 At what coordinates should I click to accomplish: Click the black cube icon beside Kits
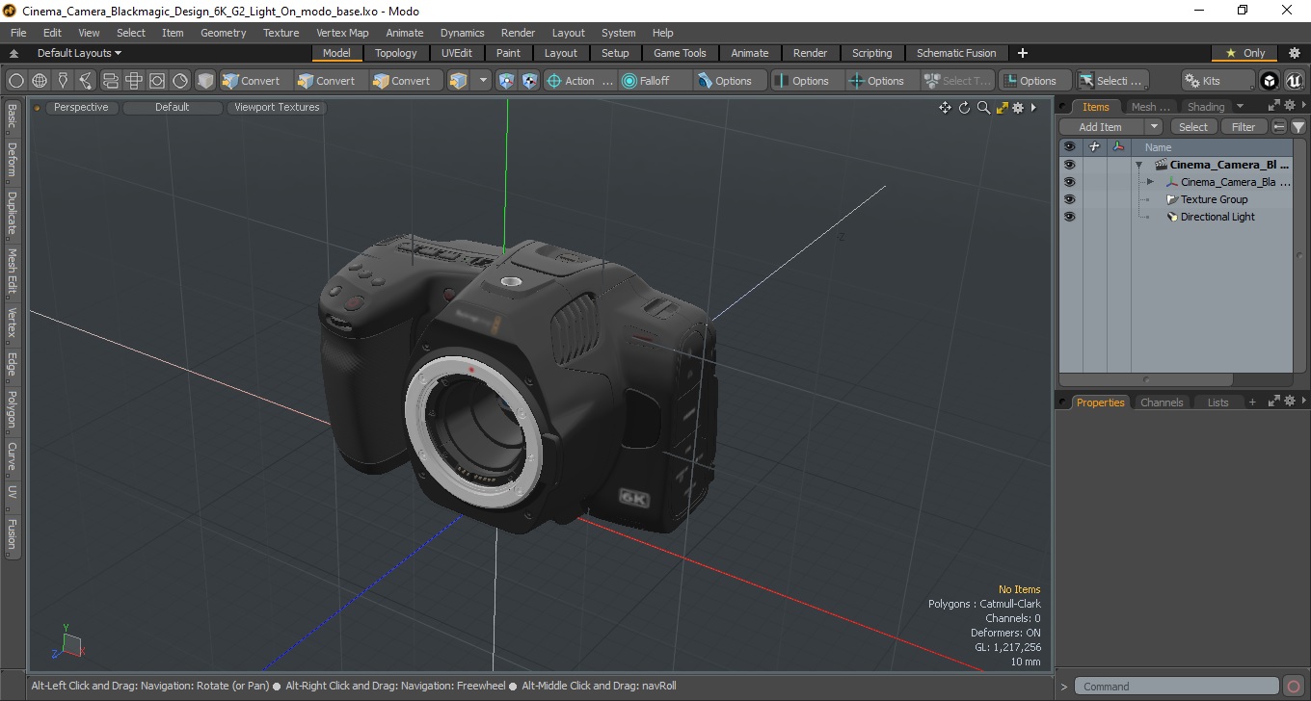pos(1270,81)
